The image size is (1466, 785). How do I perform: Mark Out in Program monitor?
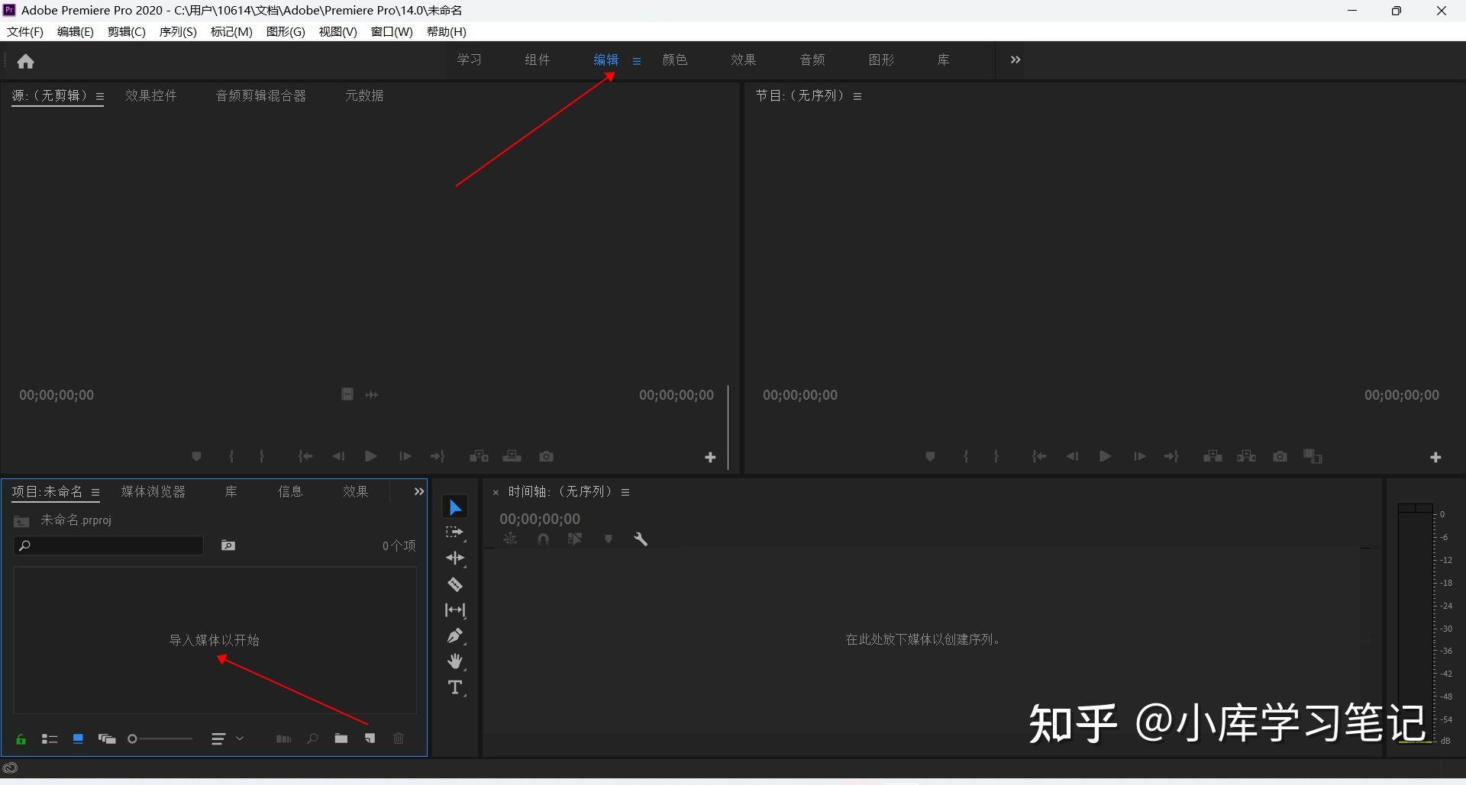pyautogui.click(x=996, y=456)
